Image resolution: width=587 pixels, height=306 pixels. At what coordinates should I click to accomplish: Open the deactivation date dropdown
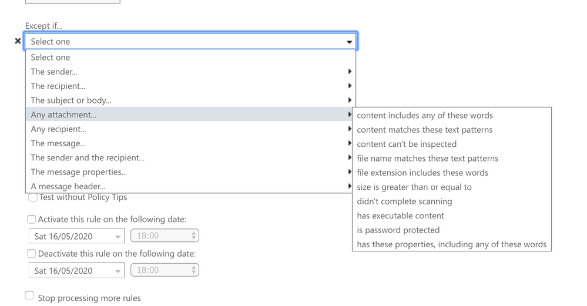(x=76, y=271)
